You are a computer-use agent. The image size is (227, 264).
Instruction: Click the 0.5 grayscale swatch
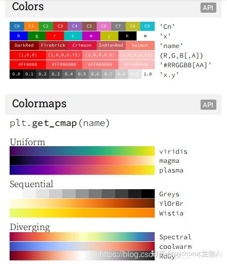pos(82,74)
